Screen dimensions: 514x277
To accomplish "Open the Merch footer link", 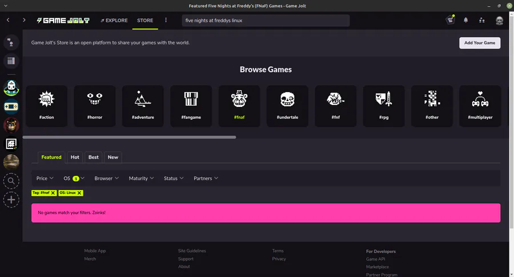I will tap(90, 259).
